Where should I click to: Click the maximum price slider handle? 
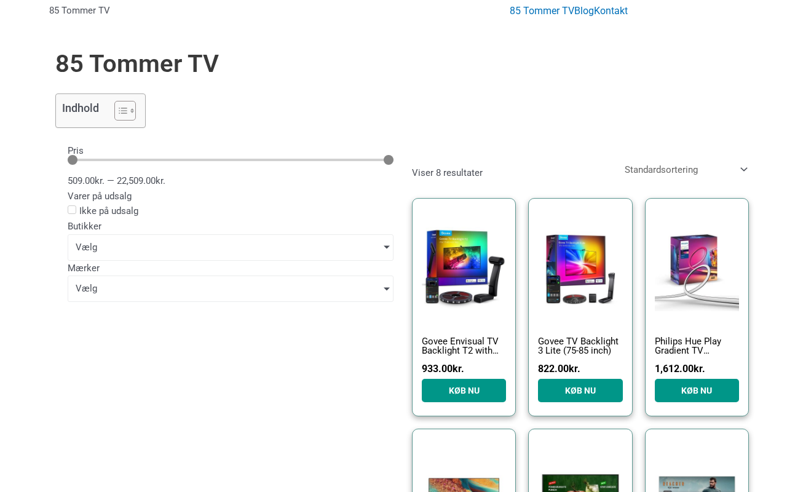point(389,160)
